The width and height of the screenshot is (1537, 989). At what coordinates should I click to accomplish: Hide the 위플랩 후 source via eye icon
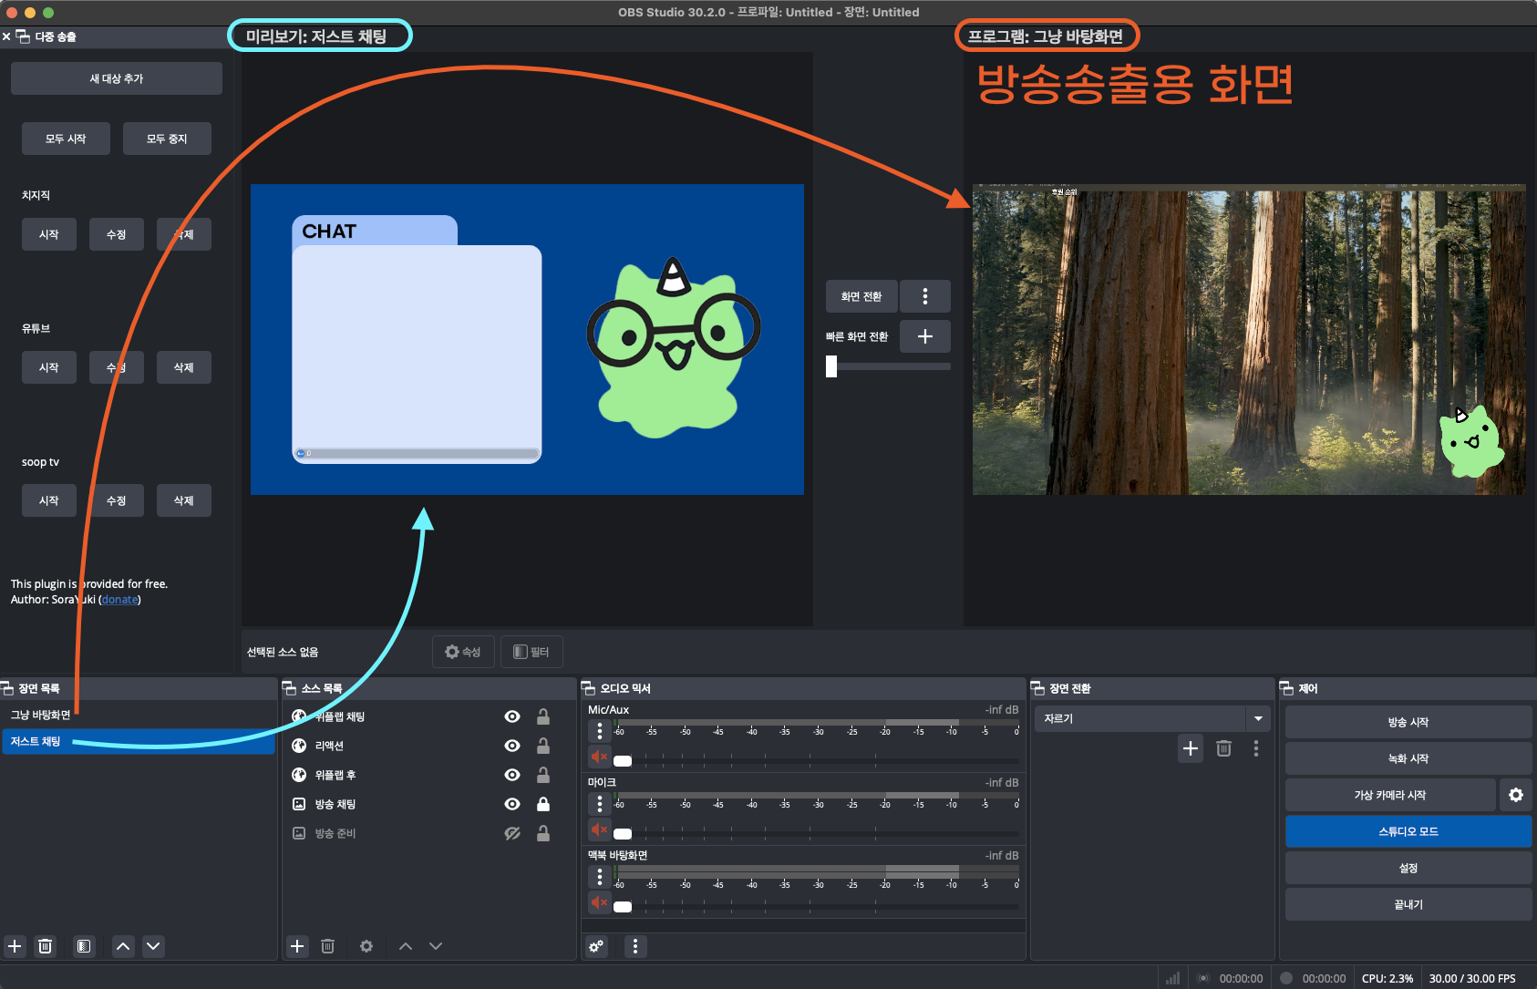(x=512, y=775)
